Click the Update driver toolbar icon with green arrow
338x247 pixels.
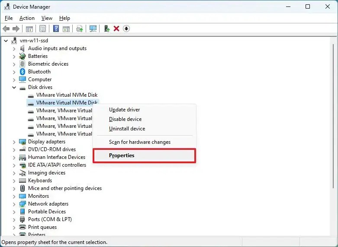tap(106, 29)
